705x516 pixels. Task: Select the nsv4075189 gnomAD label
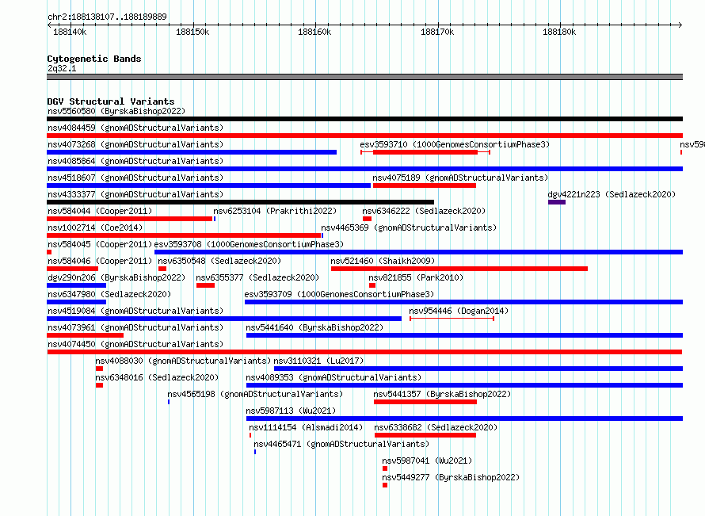point(460,178)
